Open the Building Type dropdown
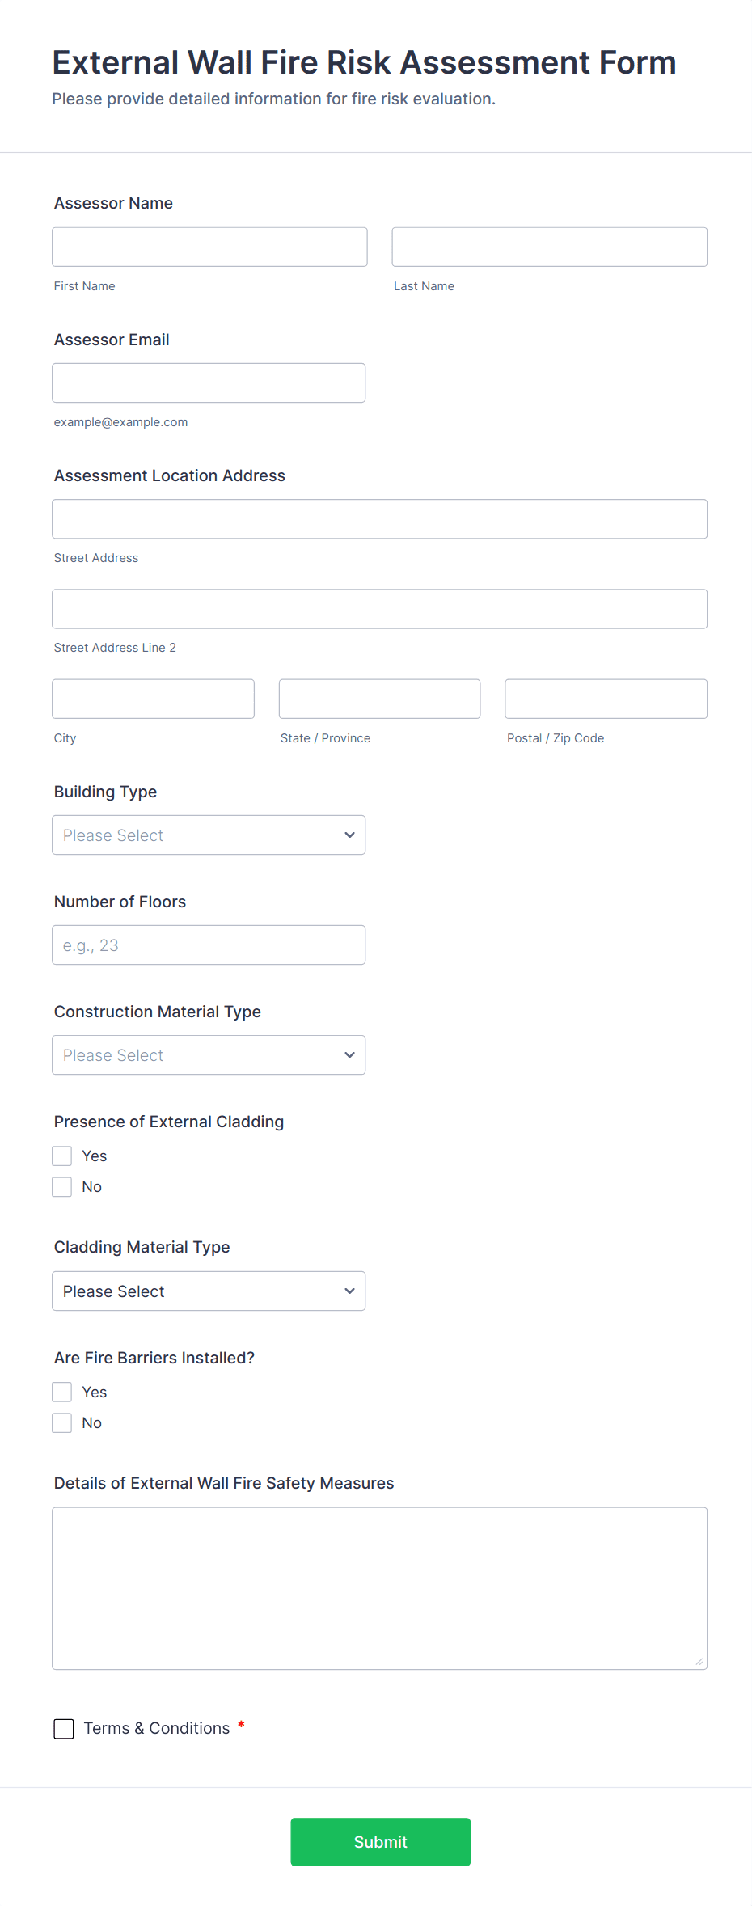 tap(209, 835)
